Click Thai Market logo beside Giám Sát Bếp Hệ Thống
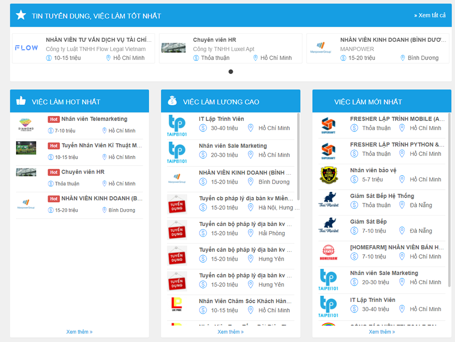Screen dimensions: 455x342 coord(328,200)
